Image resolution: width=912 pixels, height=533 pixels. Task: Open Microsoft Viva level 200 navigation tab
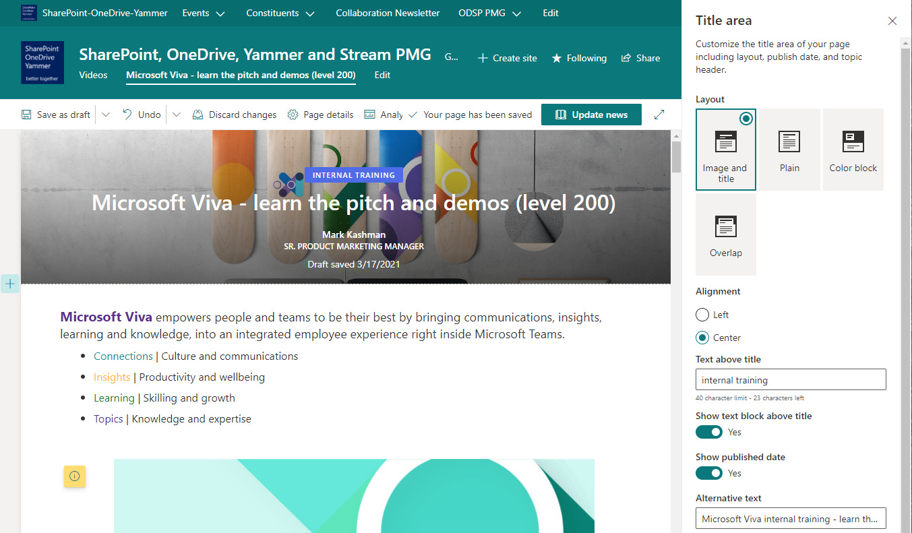pos(241,75)
